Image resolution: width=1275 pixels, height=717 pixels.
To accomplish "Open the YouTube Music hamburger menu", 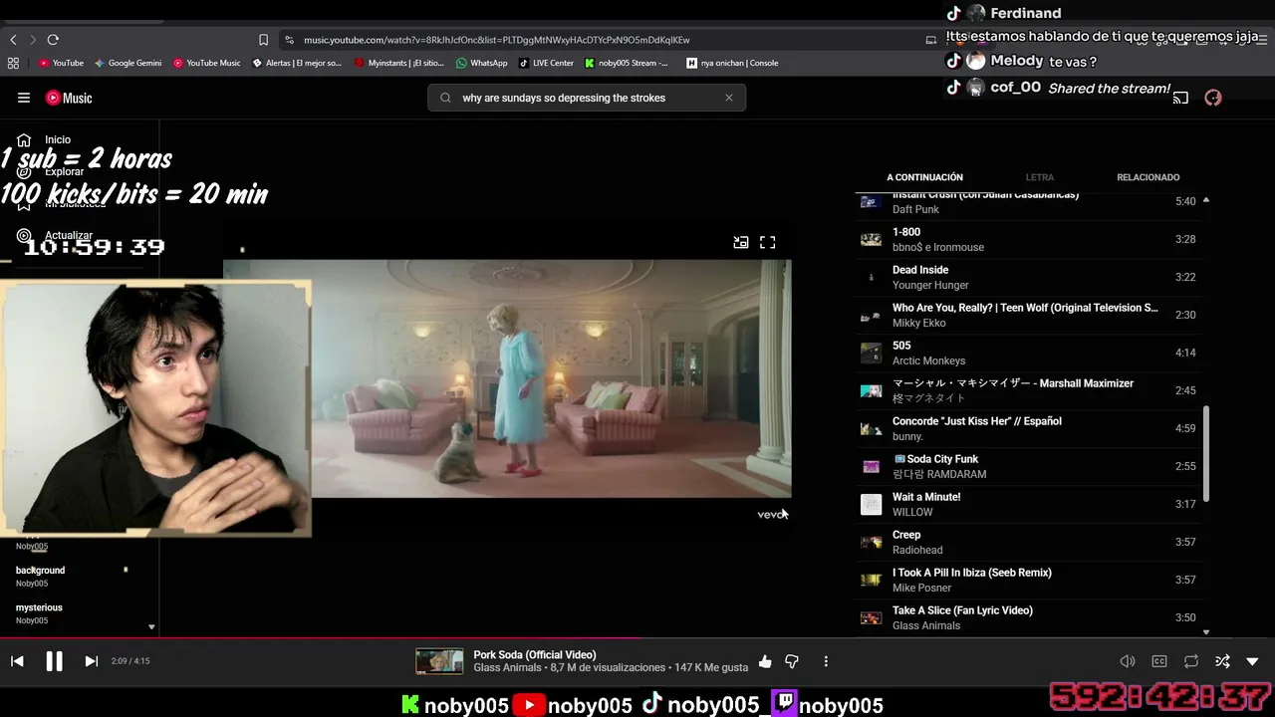I will pyautogui.click(x=24, y=98).
